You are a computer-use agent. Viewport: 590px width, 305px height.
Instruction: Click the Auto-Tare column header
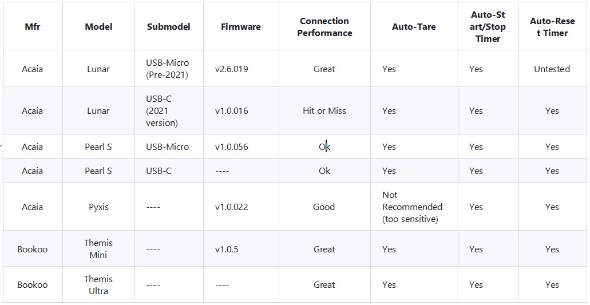point(414,27)
